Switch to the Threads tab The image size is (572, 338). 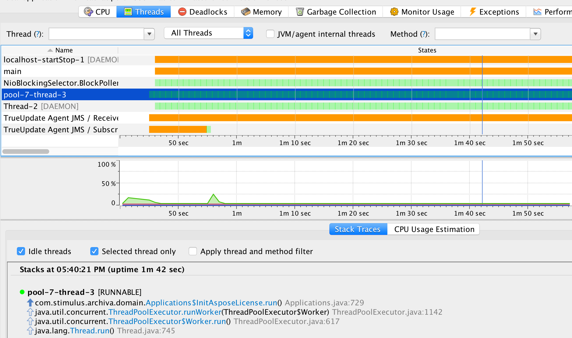(144, 12)
